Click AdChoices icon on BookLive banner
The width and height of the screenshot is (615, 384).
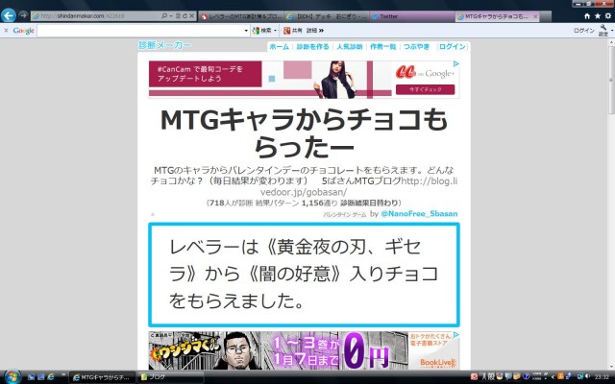coord(456,335)
